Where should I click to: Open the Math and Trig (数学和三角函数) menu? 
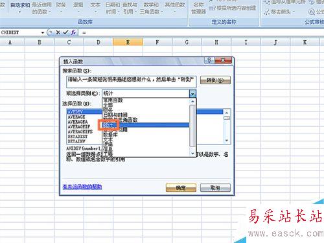coord(151,8)
